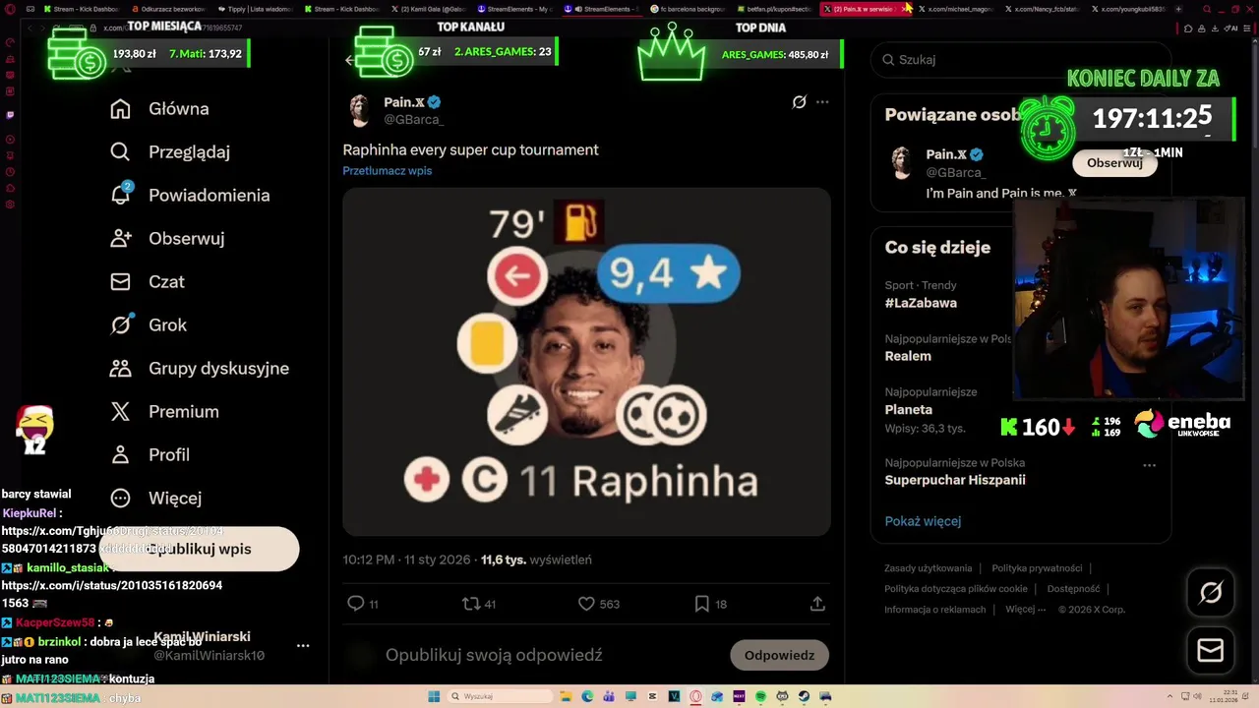This screenshot has width=1259, height=708.
Task: Click Obserwuj button for Pain.X
Action: click(x=1114, y=163)
